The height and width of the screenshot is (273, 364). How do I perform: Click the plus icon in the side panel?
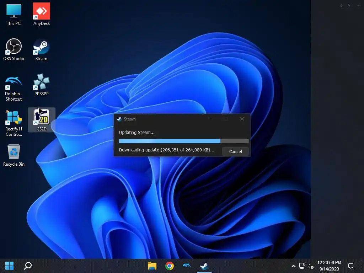click(x=359, y=6)
